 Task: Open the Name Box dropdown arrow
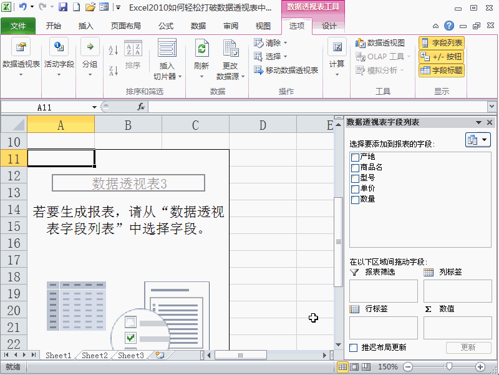94,107
